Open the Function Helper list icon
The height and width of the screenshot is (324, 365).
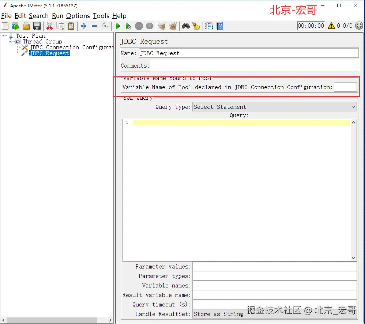[x=209, y=26]
